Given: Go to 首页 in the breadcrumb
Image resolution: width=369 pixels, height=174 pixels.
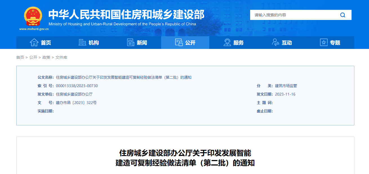Looking at the screenshot, I should point(20,57).
